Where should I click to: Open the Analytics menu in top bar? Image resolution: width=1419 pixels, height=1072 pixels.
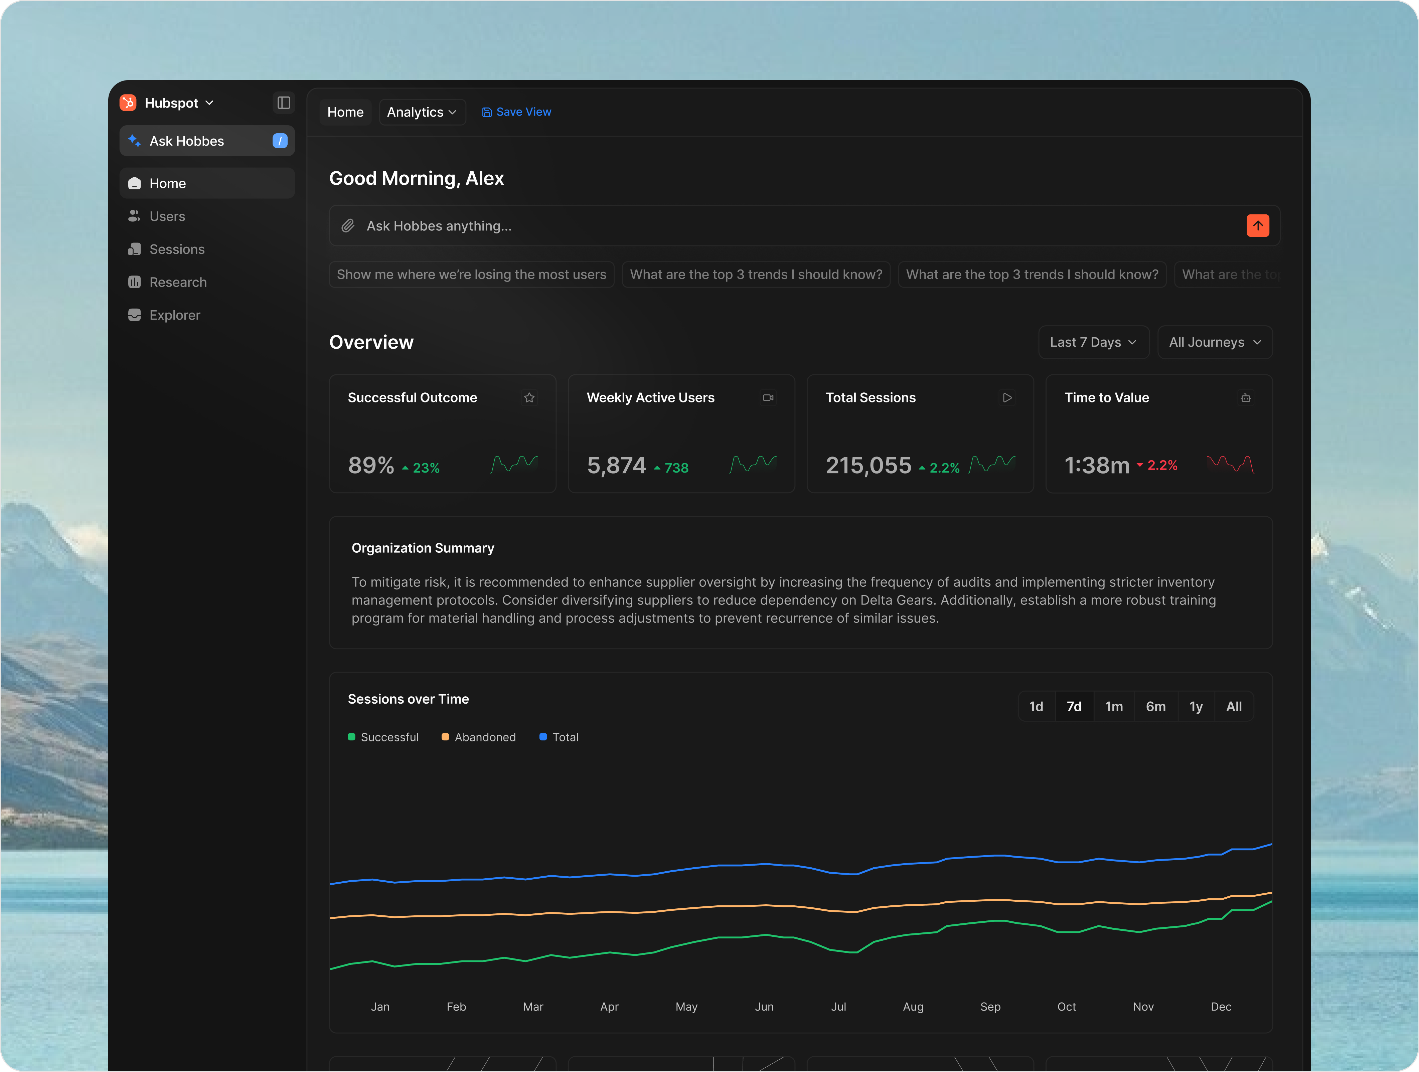(x=422, y=112)
